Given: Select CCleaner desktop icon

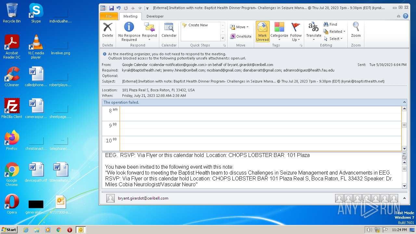Looking at the screenshot, I should (12, 77).
